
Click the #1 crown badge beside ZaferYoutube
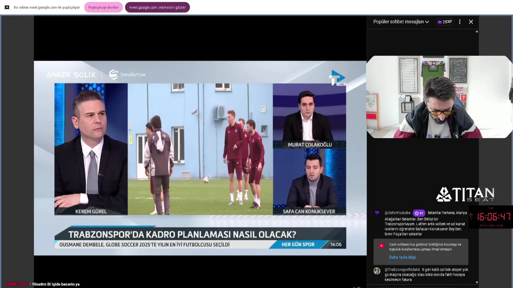coord(419,213)
